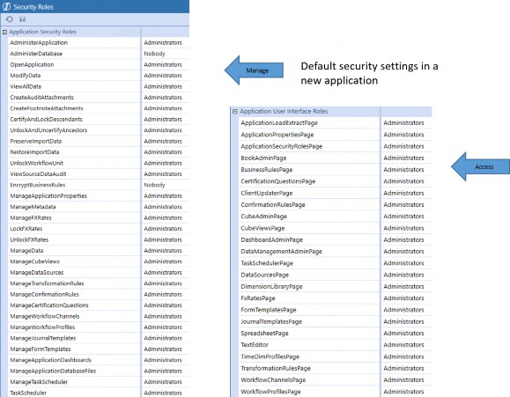Screen dimensions: 510x397
Task: Select the ManageTaskScheduler role
Action: (39, 382)
